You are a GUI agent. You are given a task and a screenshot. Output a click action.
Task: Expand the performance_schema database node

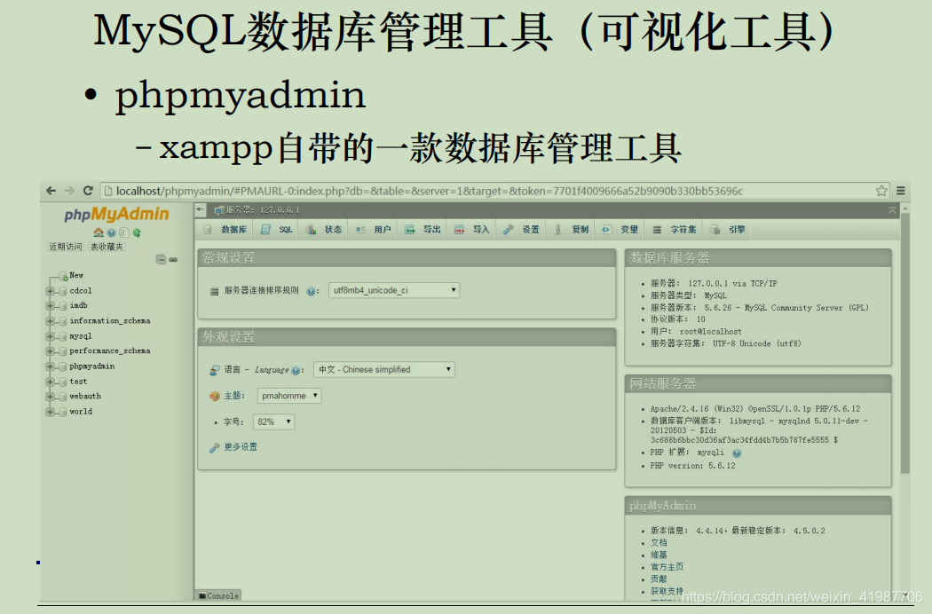tap(50, 351)
